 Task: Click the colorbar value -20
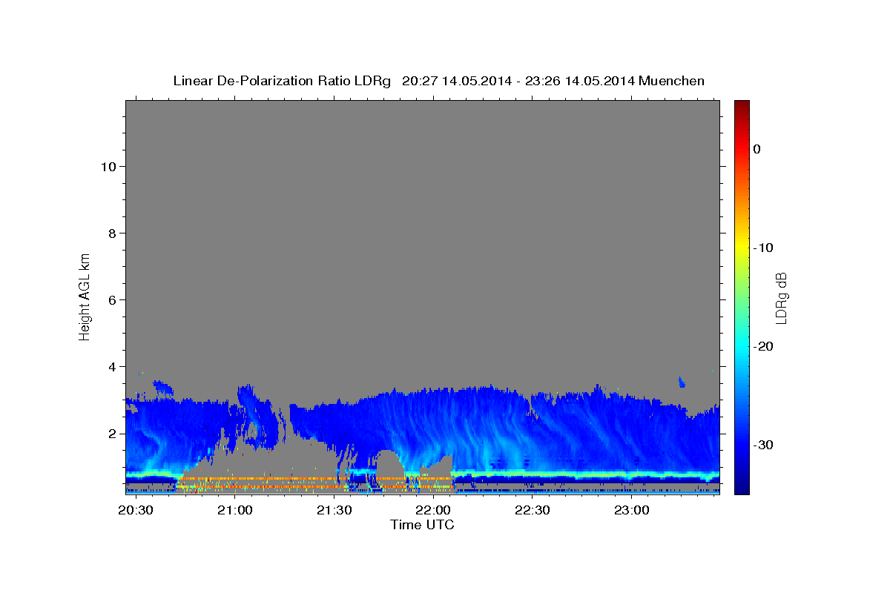763,346
